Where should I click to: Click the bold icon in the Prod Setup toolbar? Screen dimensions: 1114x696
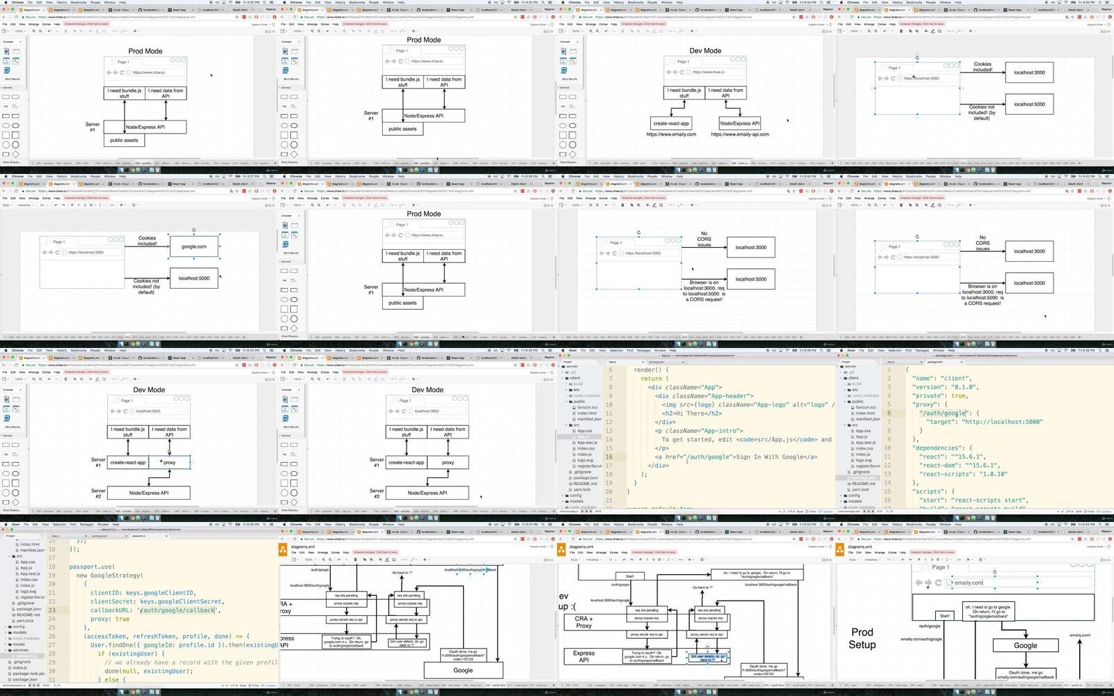pyautogui.click(x=919, y=560)
